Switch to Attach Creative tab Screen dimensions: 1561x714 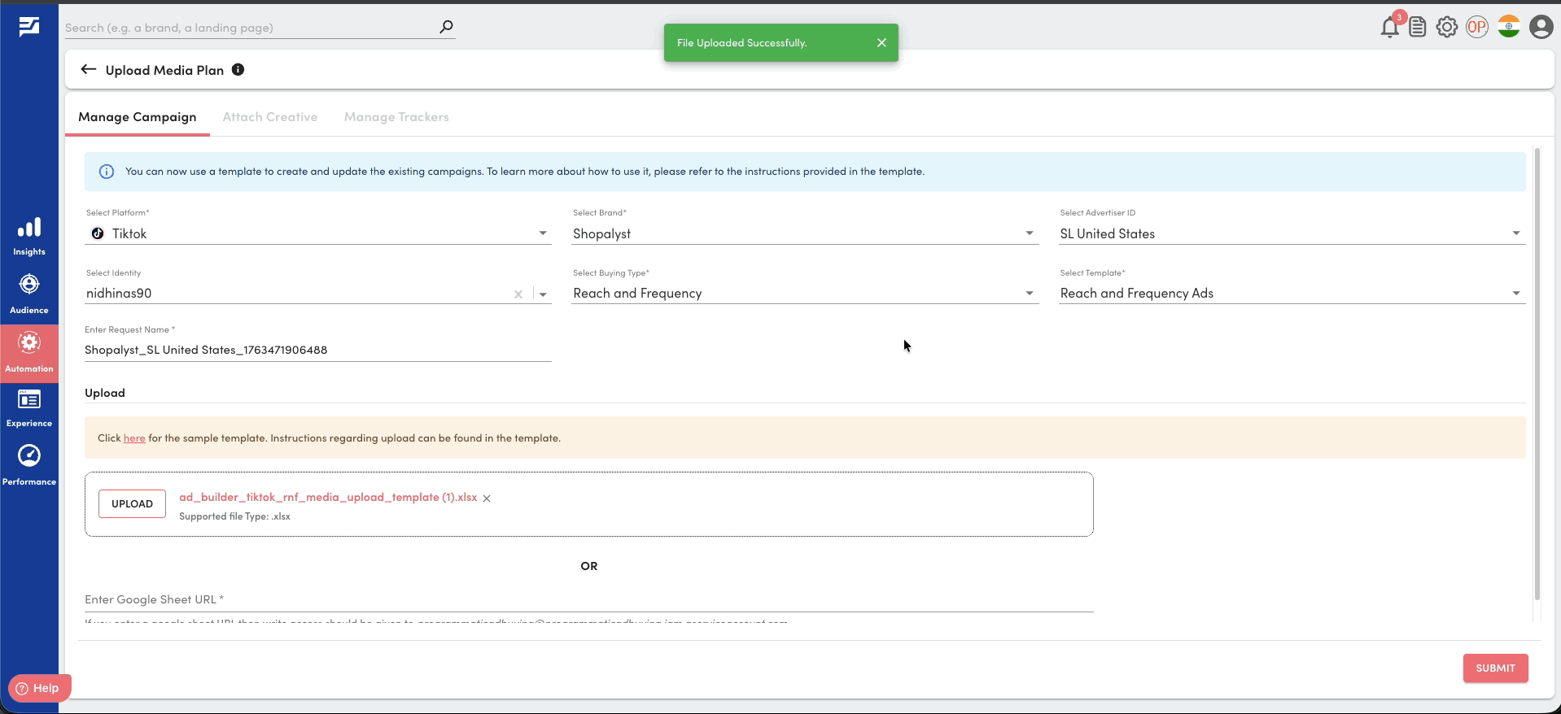[x=270, y=117]
